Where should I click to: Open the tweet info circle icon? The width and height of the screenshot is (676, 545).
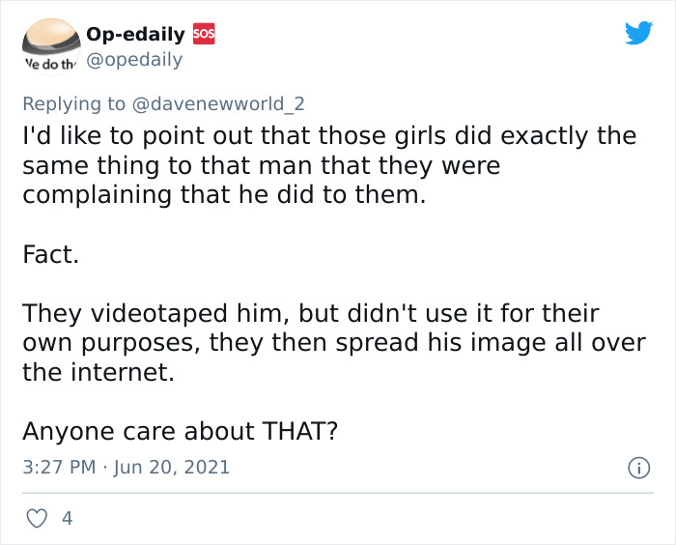click(637, 468)
